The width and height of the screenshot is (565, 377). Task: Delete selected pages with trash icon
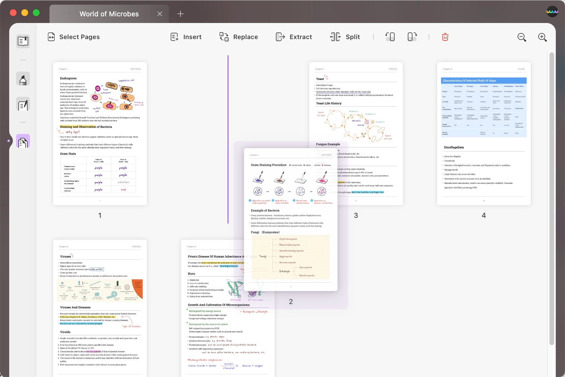tap(445, 37)
